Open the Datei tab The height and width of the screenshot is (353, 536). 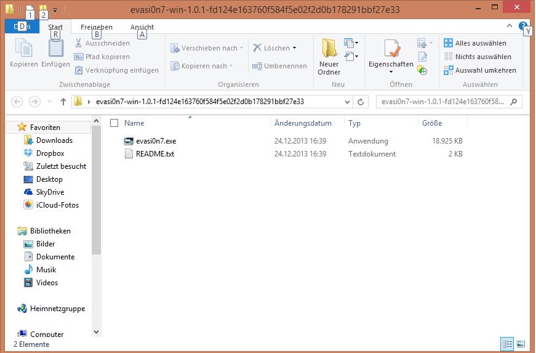coord(22,26)
